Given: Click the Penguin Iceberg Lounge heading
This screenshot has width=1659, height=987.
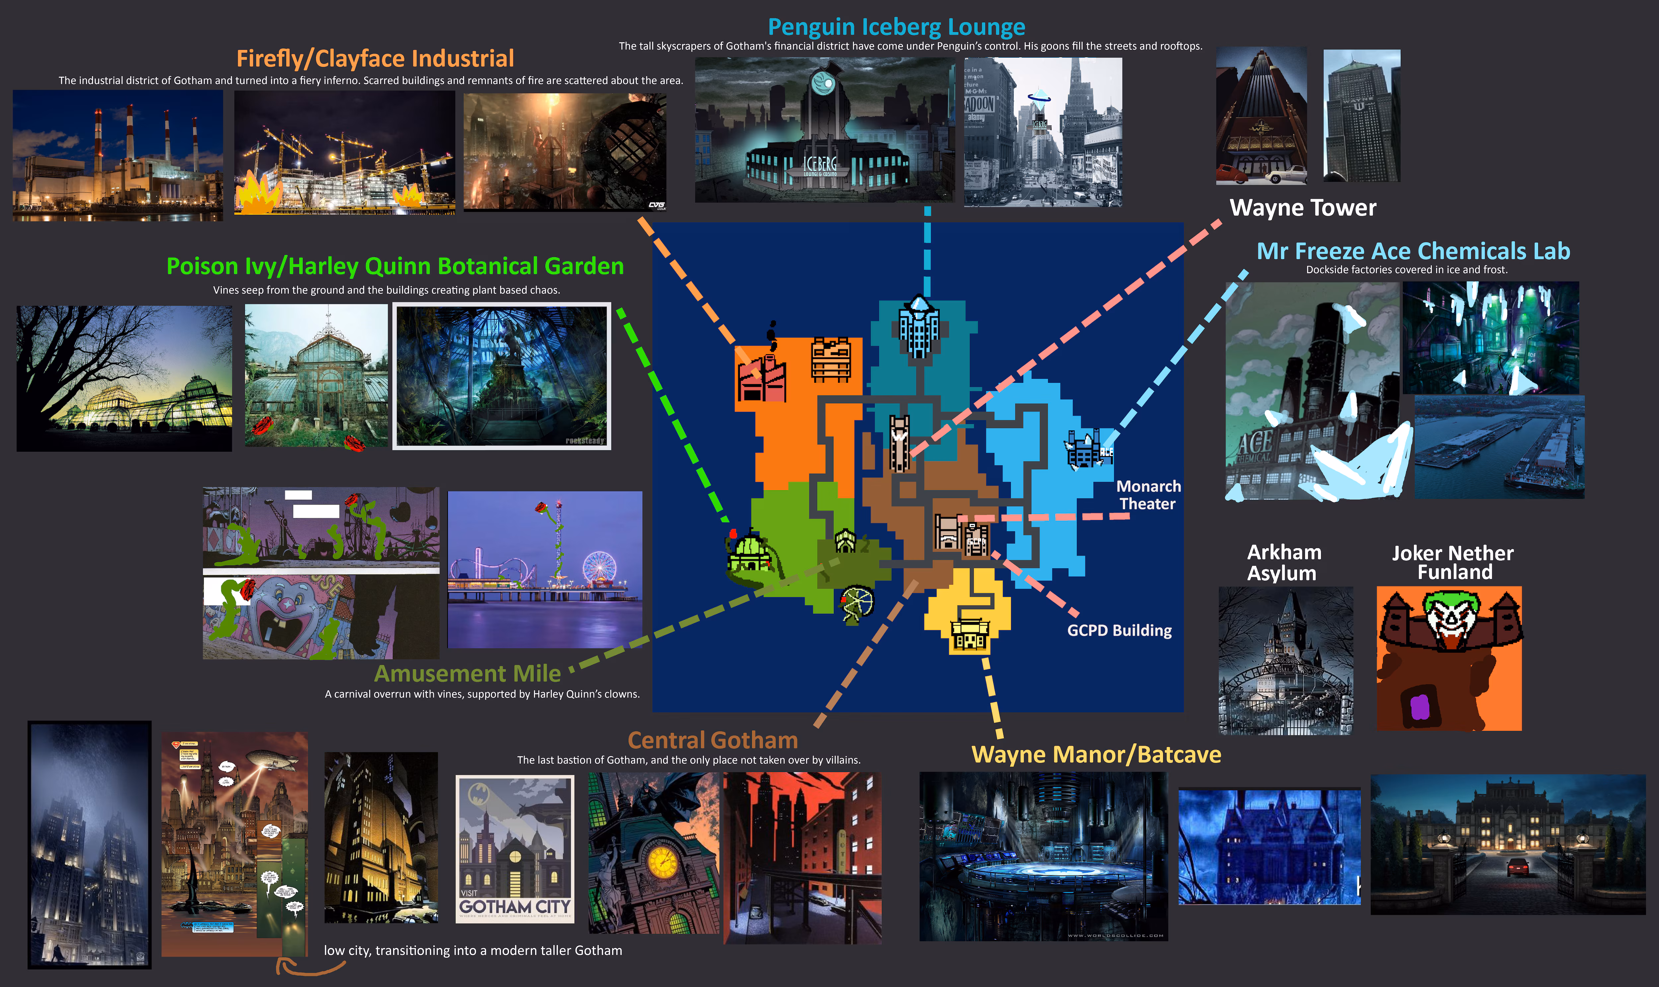Looking at the screenshot, I should [896, 27].
